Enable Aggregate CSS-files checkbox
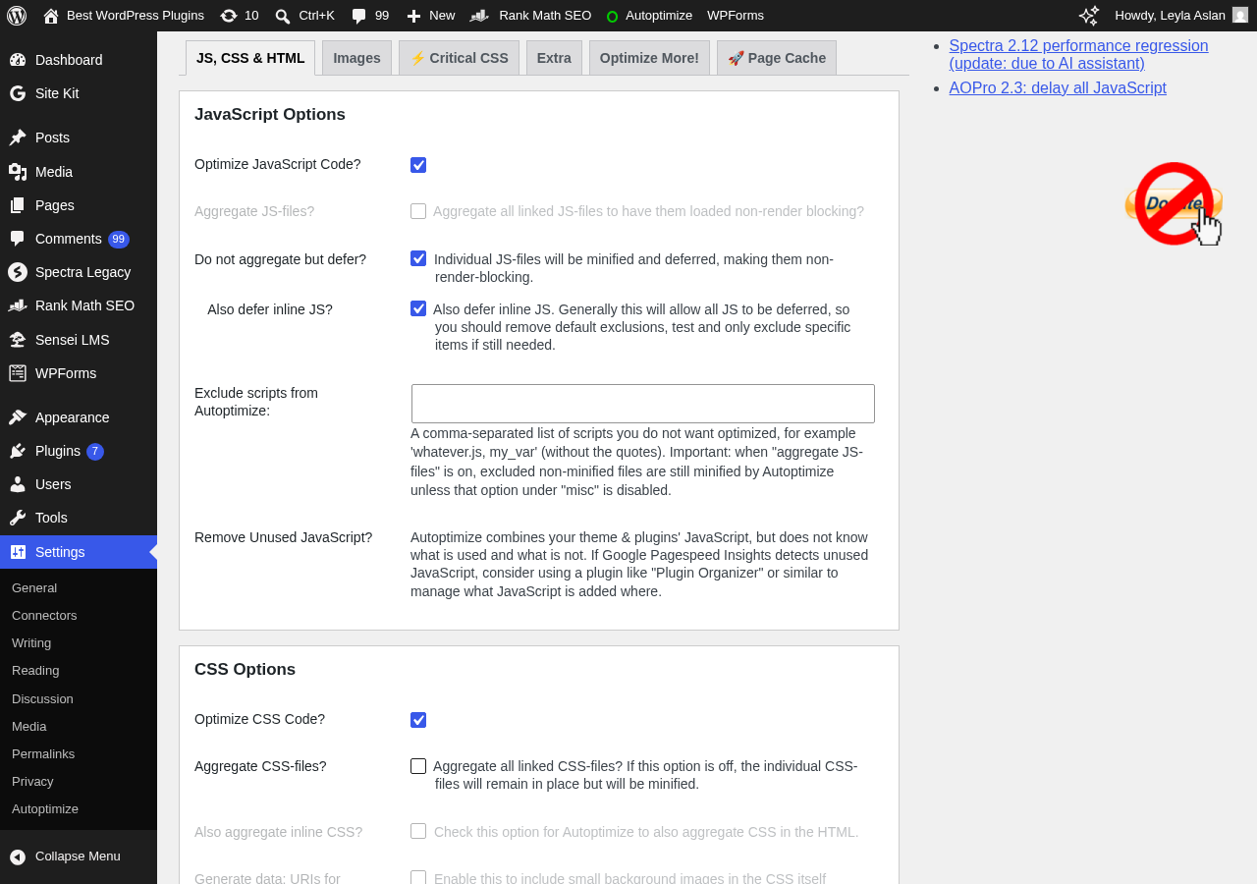Viewport: 1257px width, 884px height. 418,766
